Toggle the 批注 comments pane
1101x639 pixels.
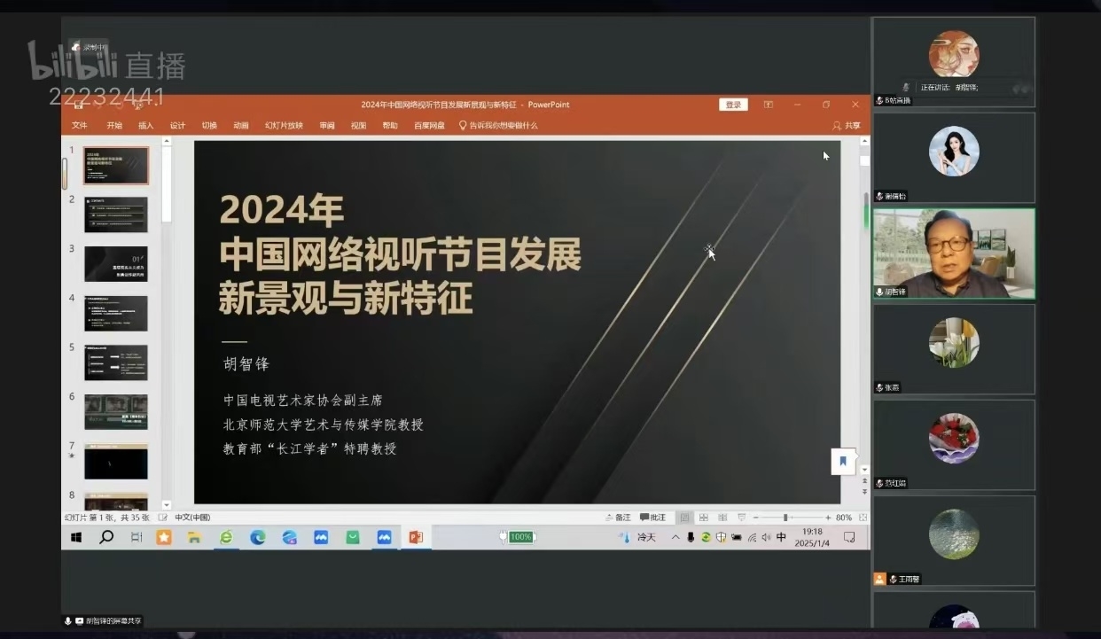652,518
